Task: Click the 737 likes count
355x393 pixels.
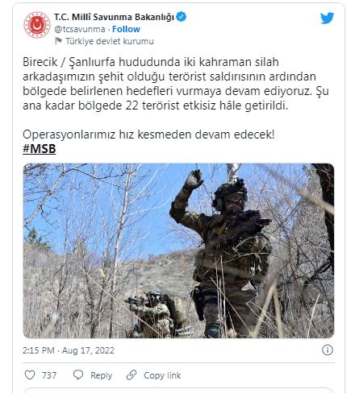Action: click(x=49, y=375)
